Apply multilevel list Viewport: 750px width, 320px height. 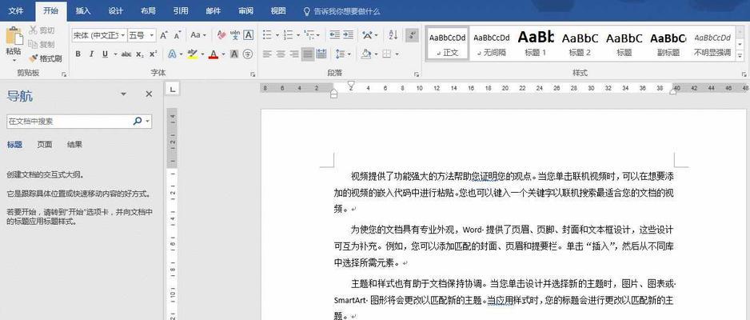309,35
